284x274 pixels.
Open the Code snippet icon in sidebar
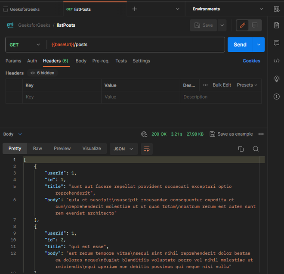(x=276, y=61)
